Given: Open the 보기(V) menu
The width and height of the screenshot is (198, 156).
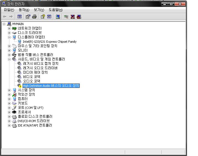Looking at the screenshot, I should click(x=39, y=10).
